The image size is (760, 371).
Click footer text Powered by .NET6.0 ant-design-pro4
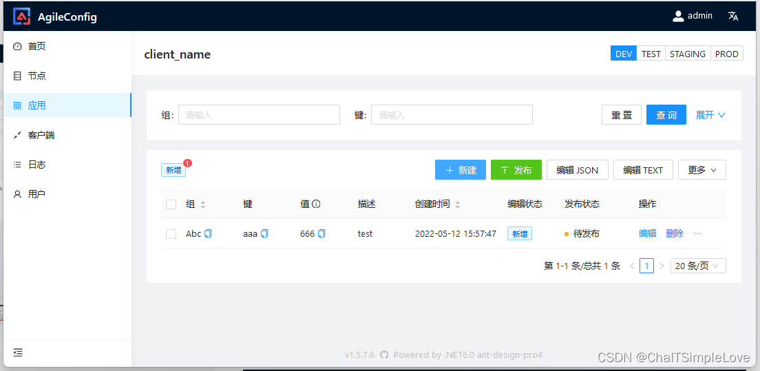coord(467,355)
